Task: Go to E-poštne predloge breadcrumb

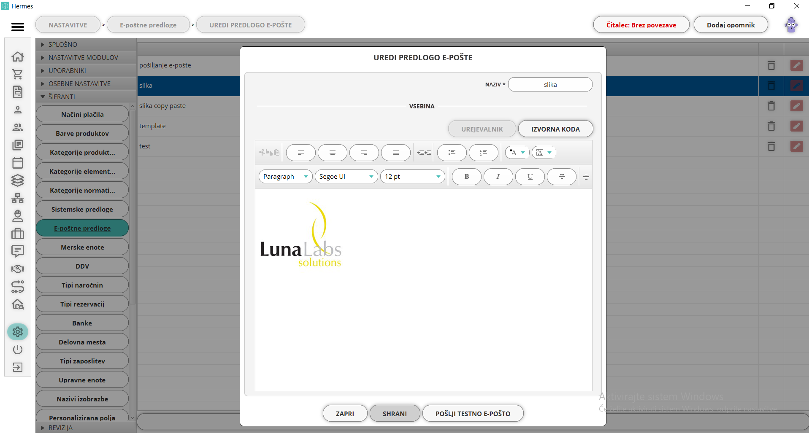Action: (x=148, y=25)
